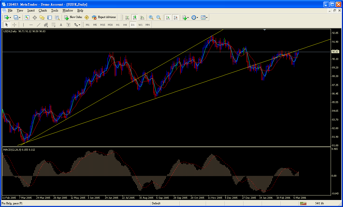Viewport: 343px width, 207px height.
Task: Select the trendline drawing tool
Action: point(38,25)
